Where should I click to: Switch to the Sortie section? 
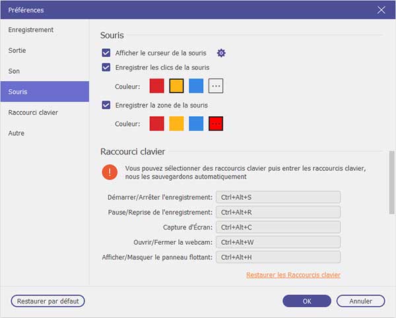(18, 50)
